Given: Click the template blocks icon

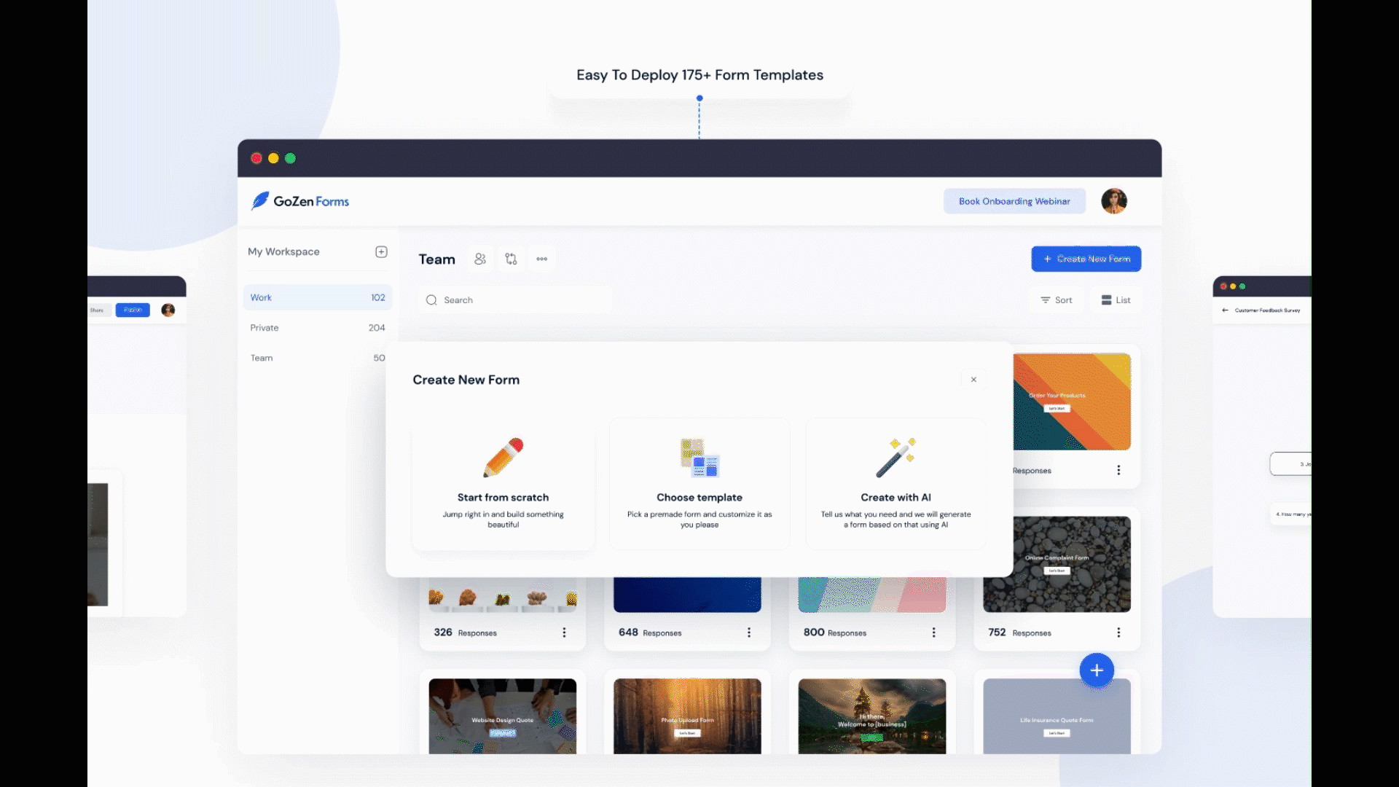Looking at the screenshot, I should [x=699, y=458].
